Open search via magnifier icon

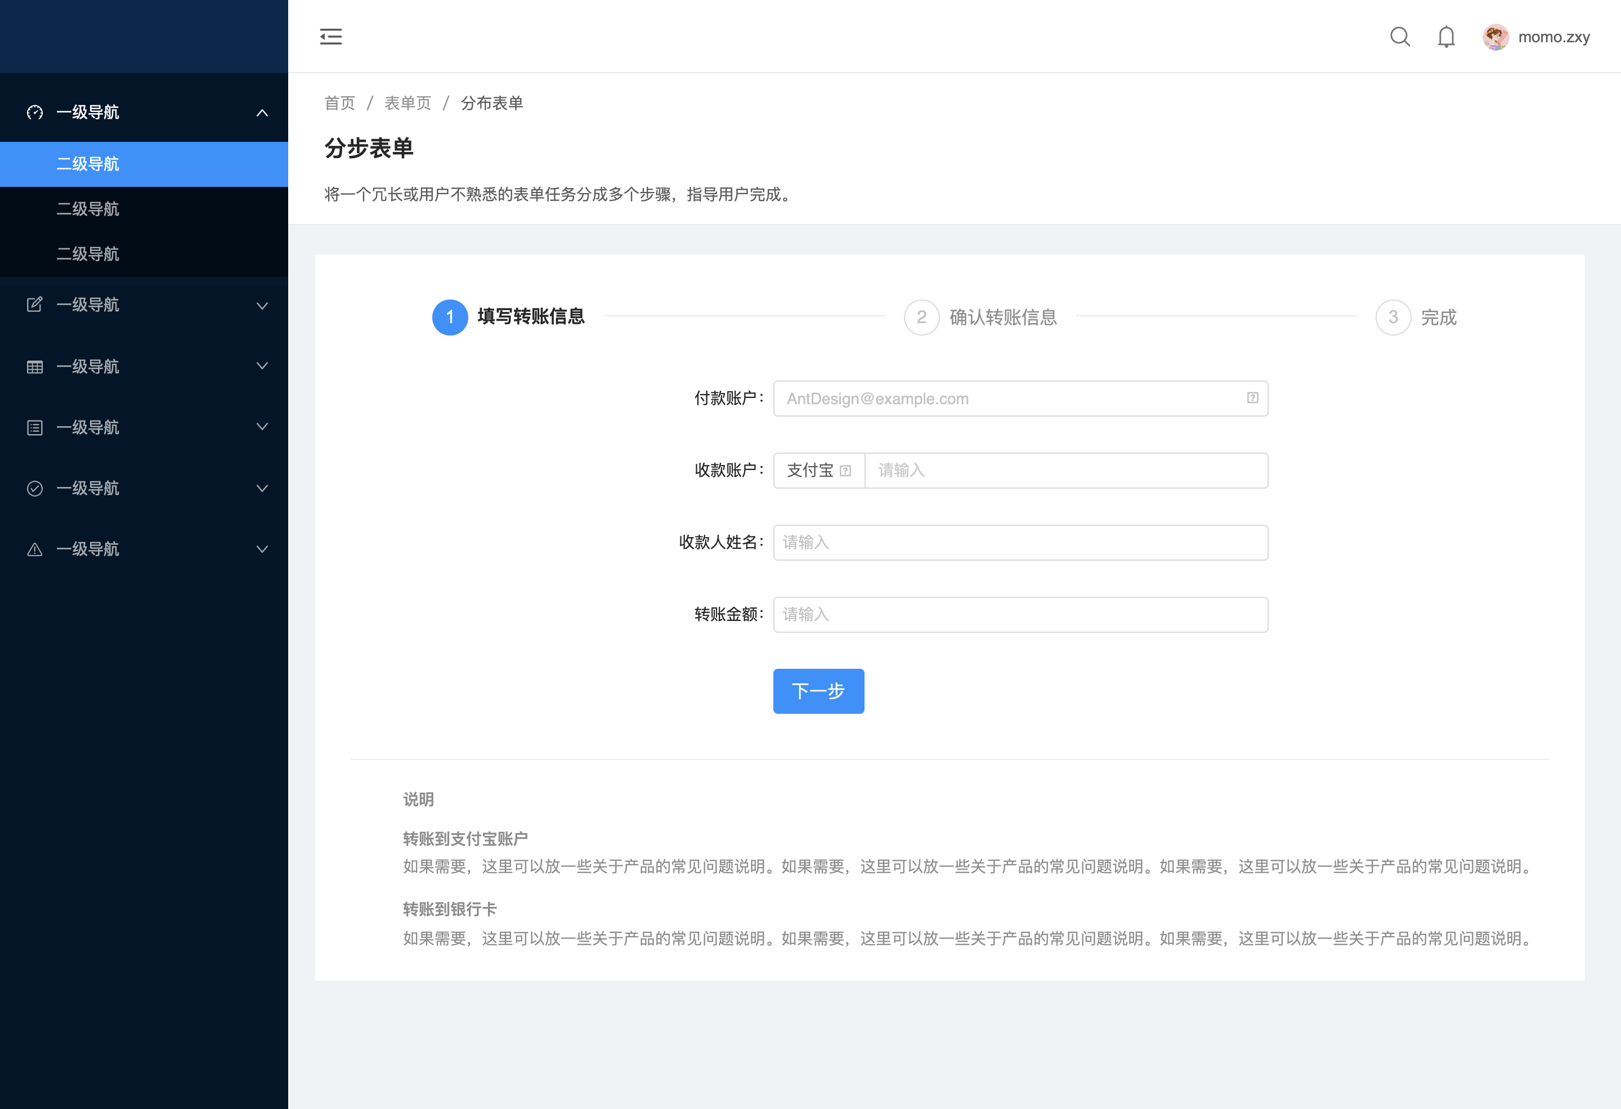1400,36
